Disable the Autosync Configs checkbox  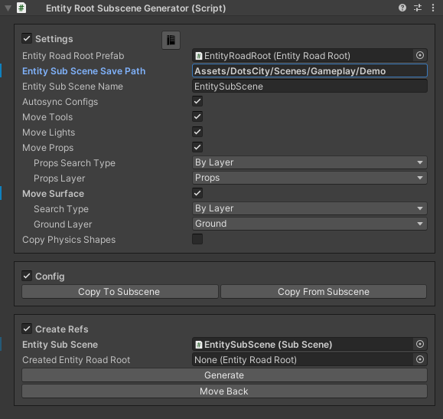tap(197, 101)
